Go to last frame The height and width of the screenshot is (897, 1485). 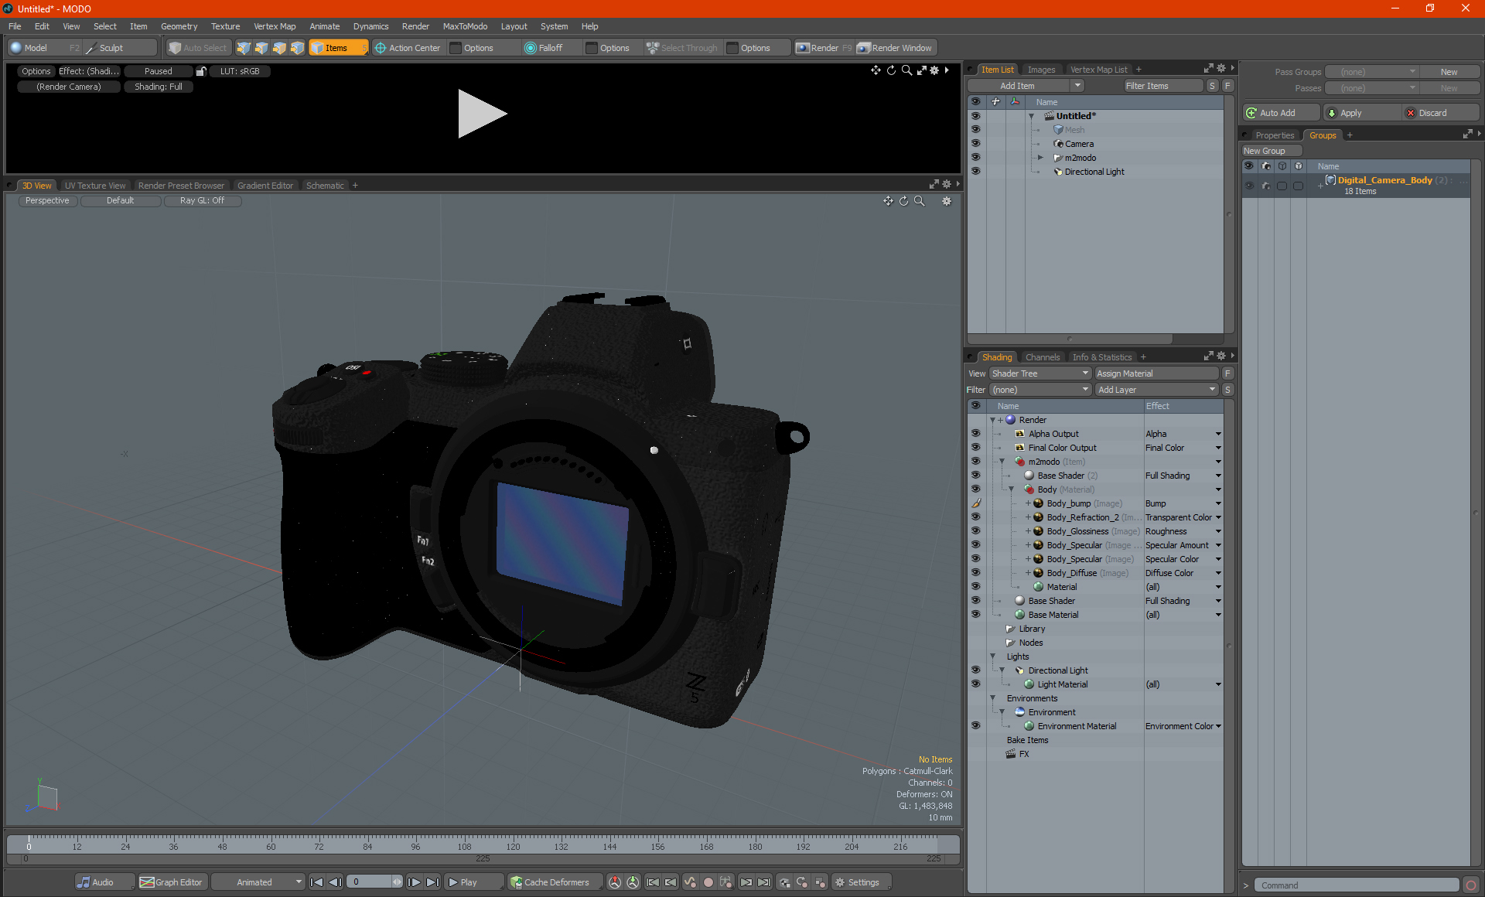click(x=433, y=882)
